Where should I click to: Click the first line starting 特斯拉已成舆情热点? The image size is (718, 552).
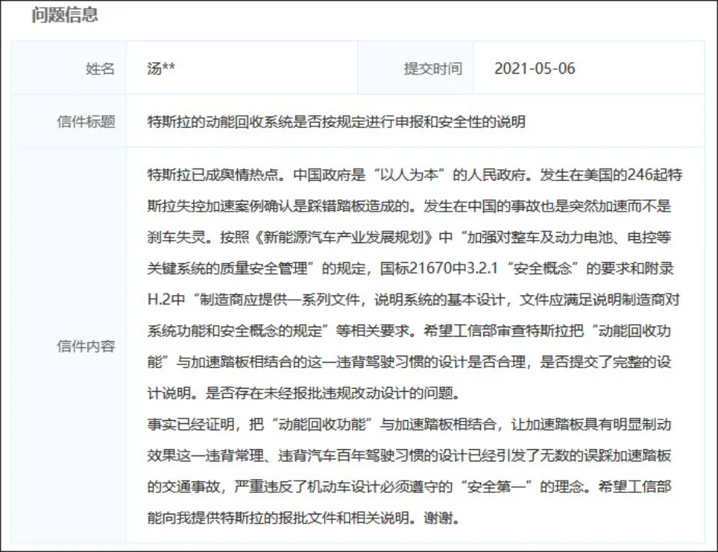415,175
